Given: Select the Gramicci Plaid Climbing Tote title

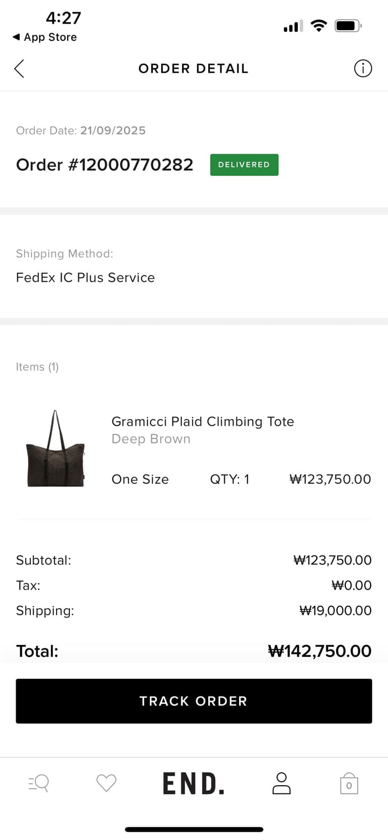Looking at the screenshot, I should click(203, 422).
